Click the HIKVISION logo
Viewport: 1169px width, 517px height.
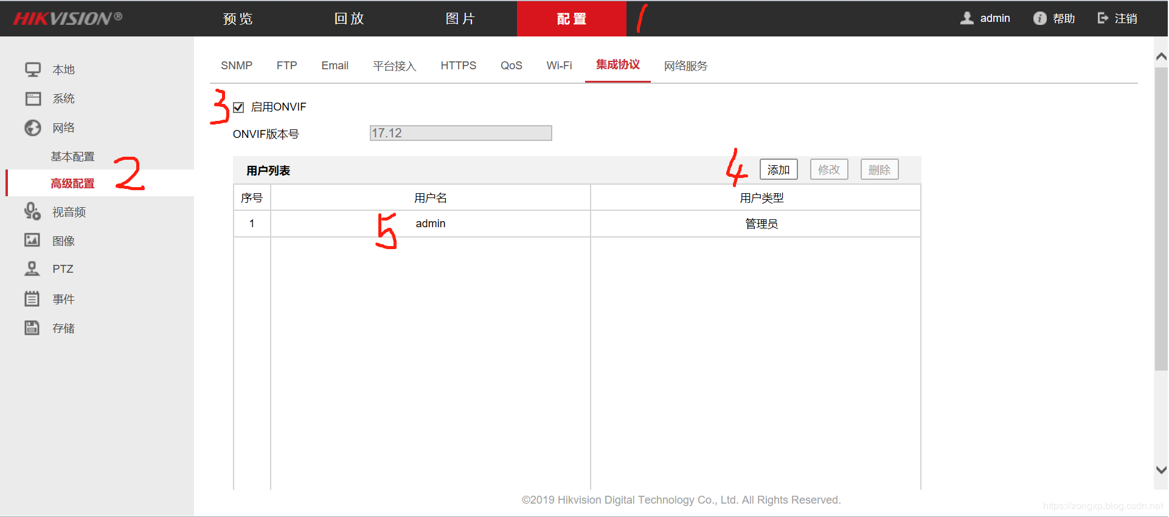pos(68,18)
